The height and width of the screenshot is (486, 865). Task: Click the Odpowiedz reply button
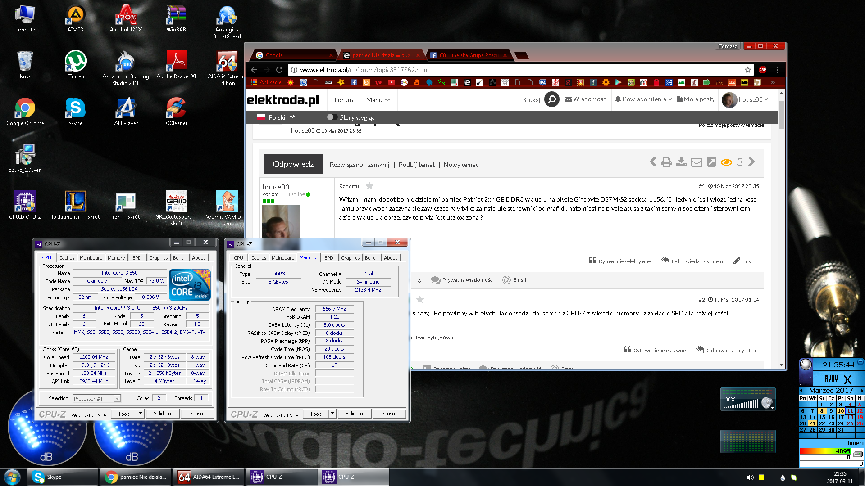(x=293, y=164)
